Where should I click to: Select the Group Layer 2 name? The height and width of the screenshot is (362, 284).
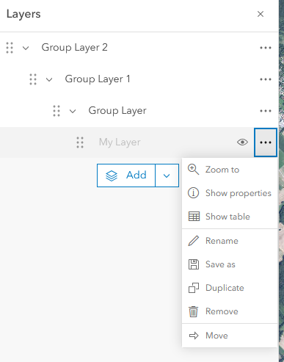(74, 48)
